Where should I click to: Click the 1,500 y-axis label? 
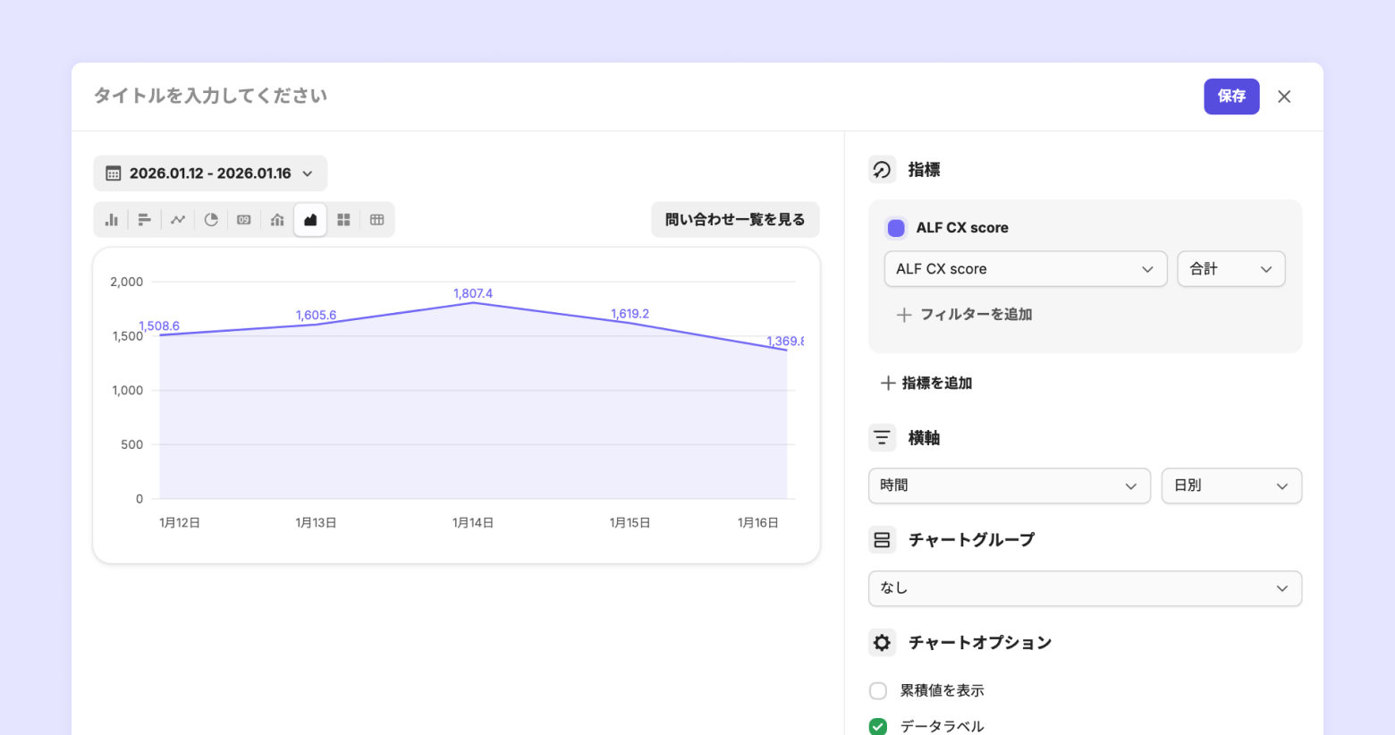click(128, 336)
